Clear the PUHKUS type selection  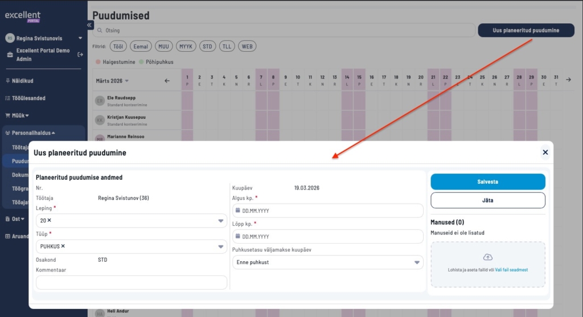[x=63, y=246]
